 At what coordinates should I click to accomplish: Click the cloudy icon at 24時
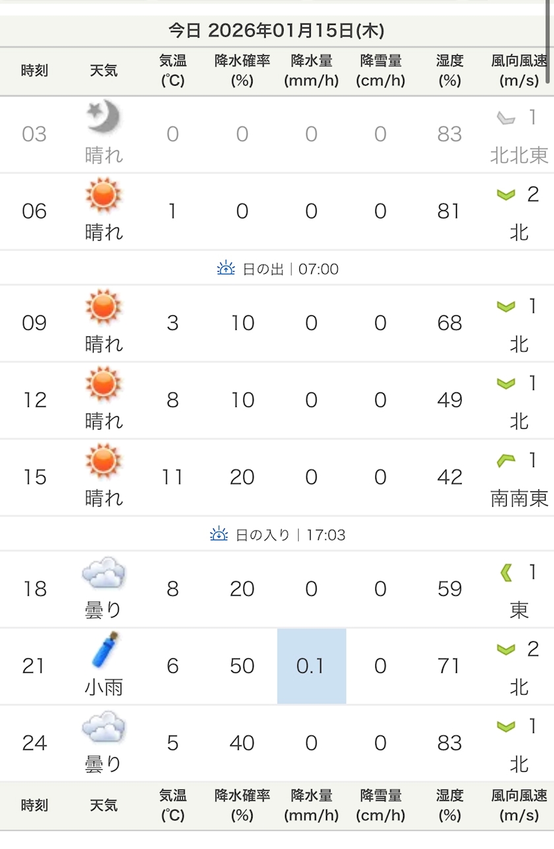(104, 727)
